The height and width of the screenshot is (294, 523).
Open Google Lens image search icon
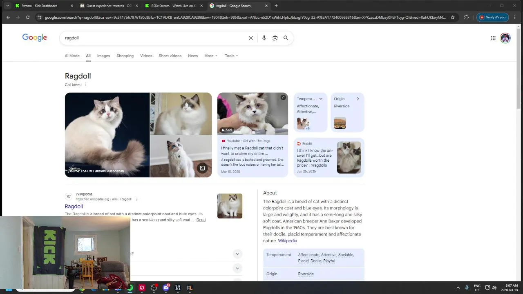[x=275, y=38]
